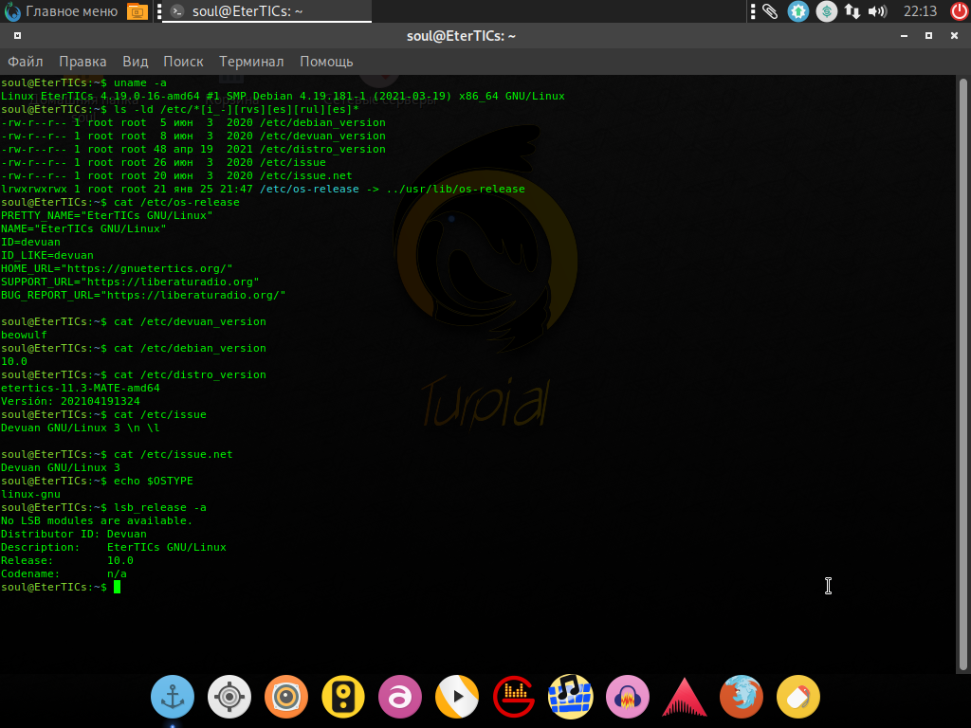Click the /etc/distro_version file listing row
Image resolution: width=971 pixels, height=728 pixels.
pyautogui.click(x=193, y=149)
